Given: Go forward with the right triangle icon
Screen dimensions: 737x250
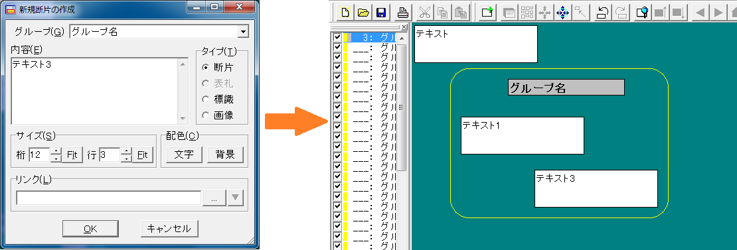Looking at the screenshot, I should click(718, 12).
